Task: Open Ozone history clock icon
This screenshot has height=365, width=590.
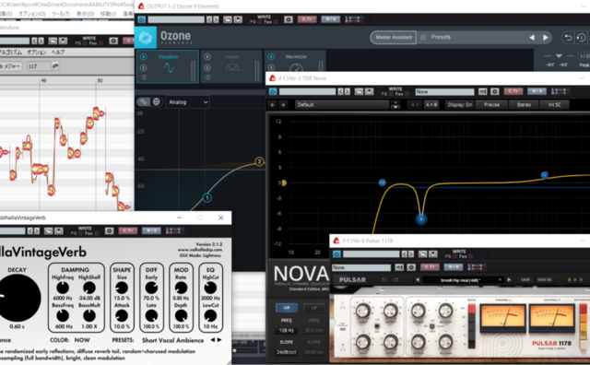Action: click(582, 37)
